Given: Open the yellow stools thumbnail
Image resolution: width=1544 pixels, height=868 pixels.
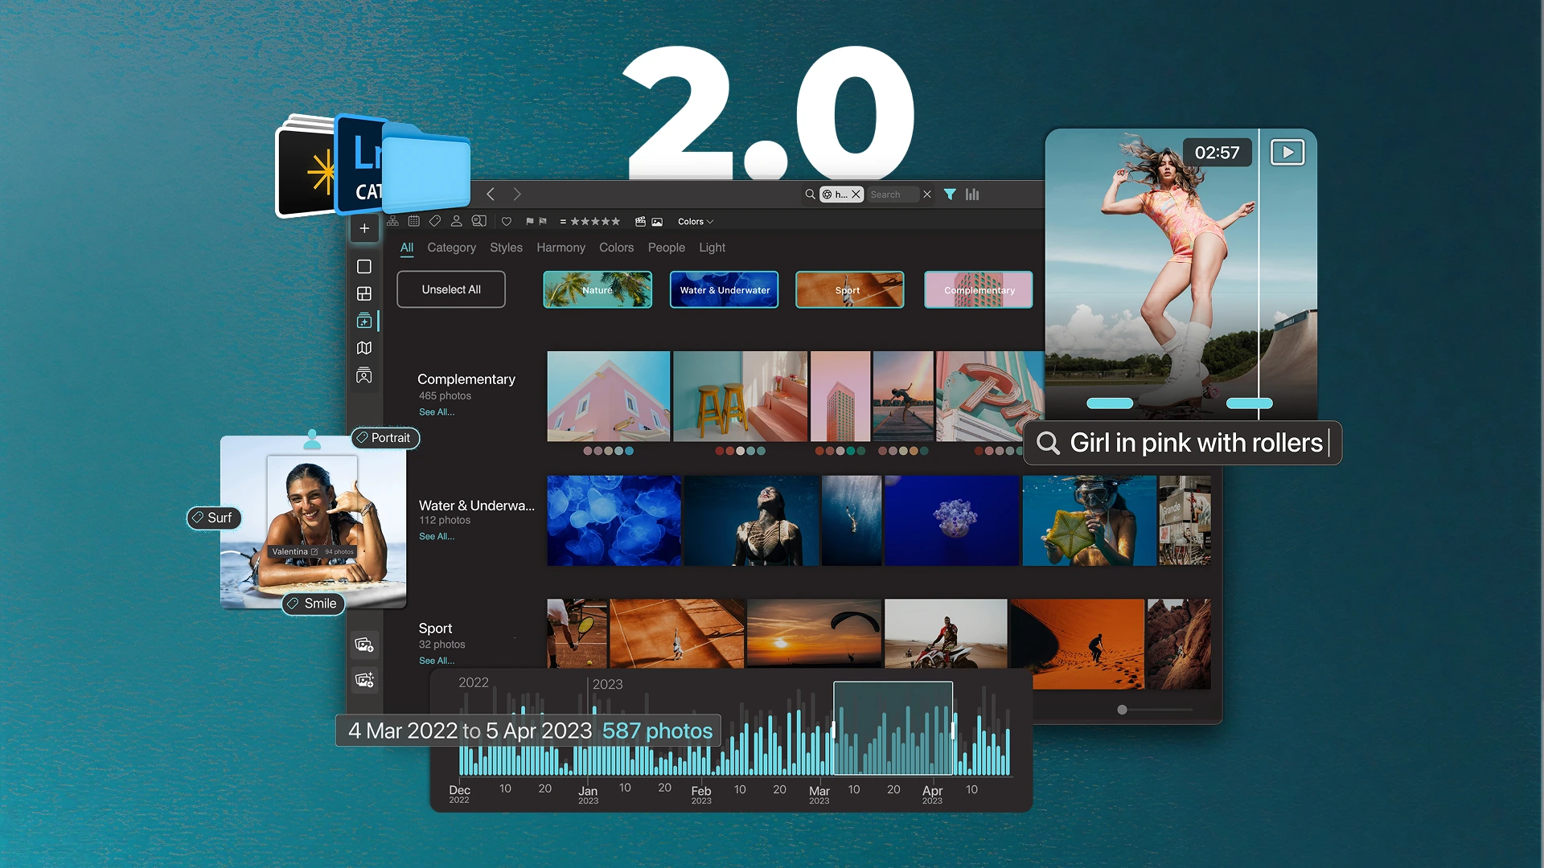Looking at the screenshot, I should 740,396.
